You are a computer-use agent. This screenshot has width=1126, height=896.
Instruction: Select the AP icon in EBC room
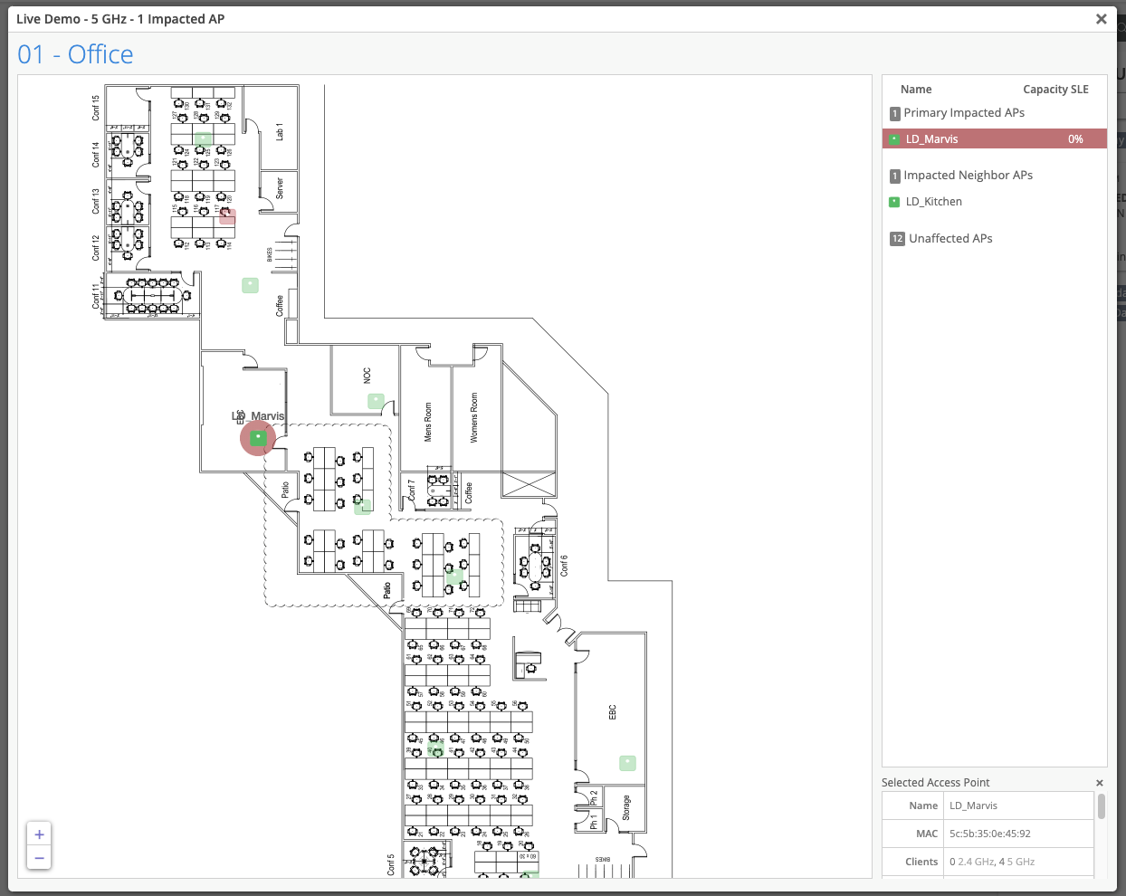click(x=627, y=763)
